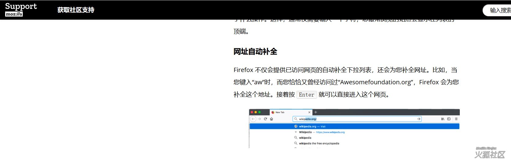Click the text Awesomefoundation.org in the paragraph
Screen dimensions: 511x160
[x=376, y=82]
